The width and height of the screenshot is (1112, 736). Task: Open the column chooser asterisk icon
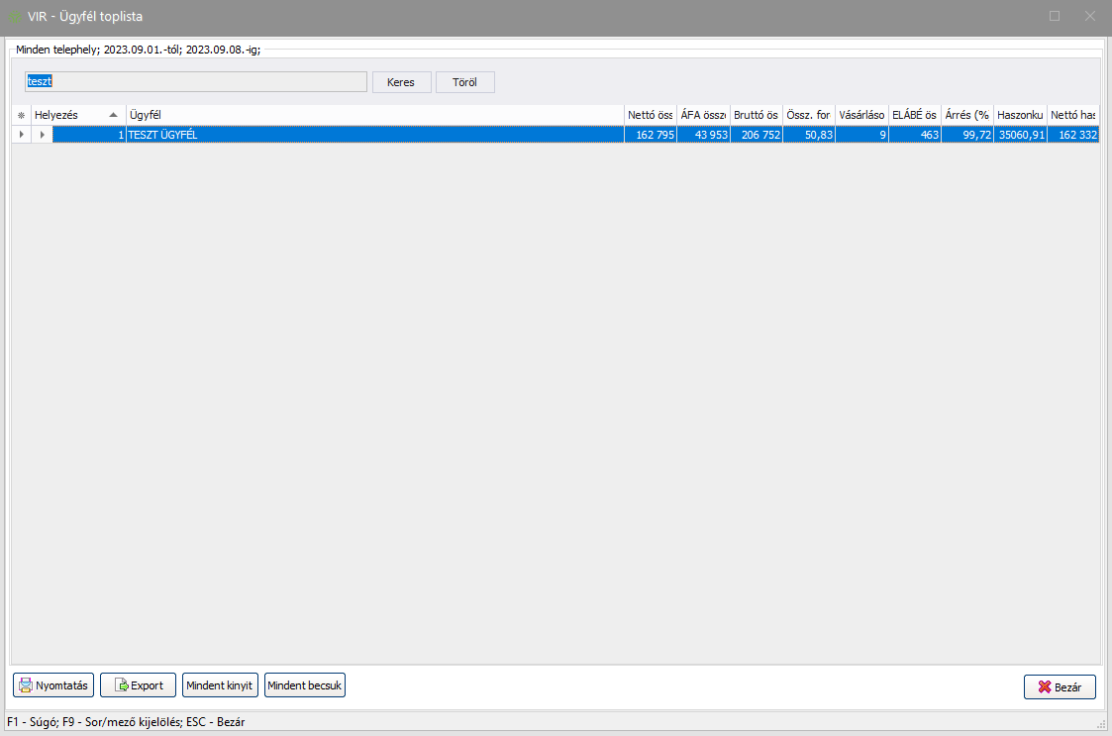[x=21, y=116]
